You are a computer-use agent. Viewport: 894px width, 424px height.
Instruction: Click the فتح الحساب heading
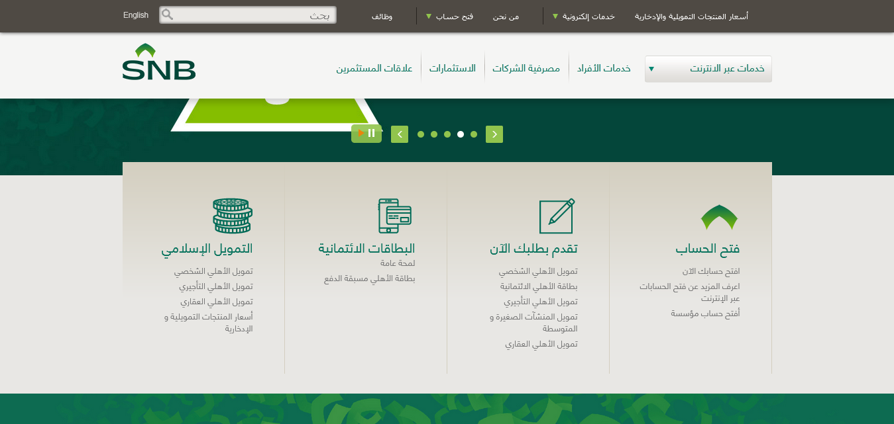708,249
